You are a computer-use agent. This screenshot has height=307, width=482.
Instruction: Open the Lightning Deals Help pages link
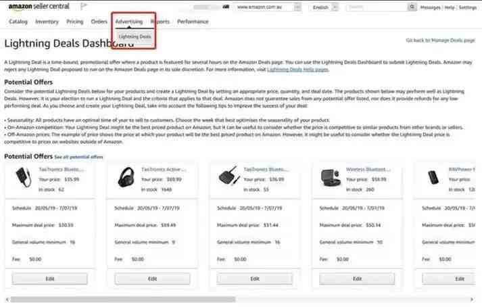pos(297,70)
